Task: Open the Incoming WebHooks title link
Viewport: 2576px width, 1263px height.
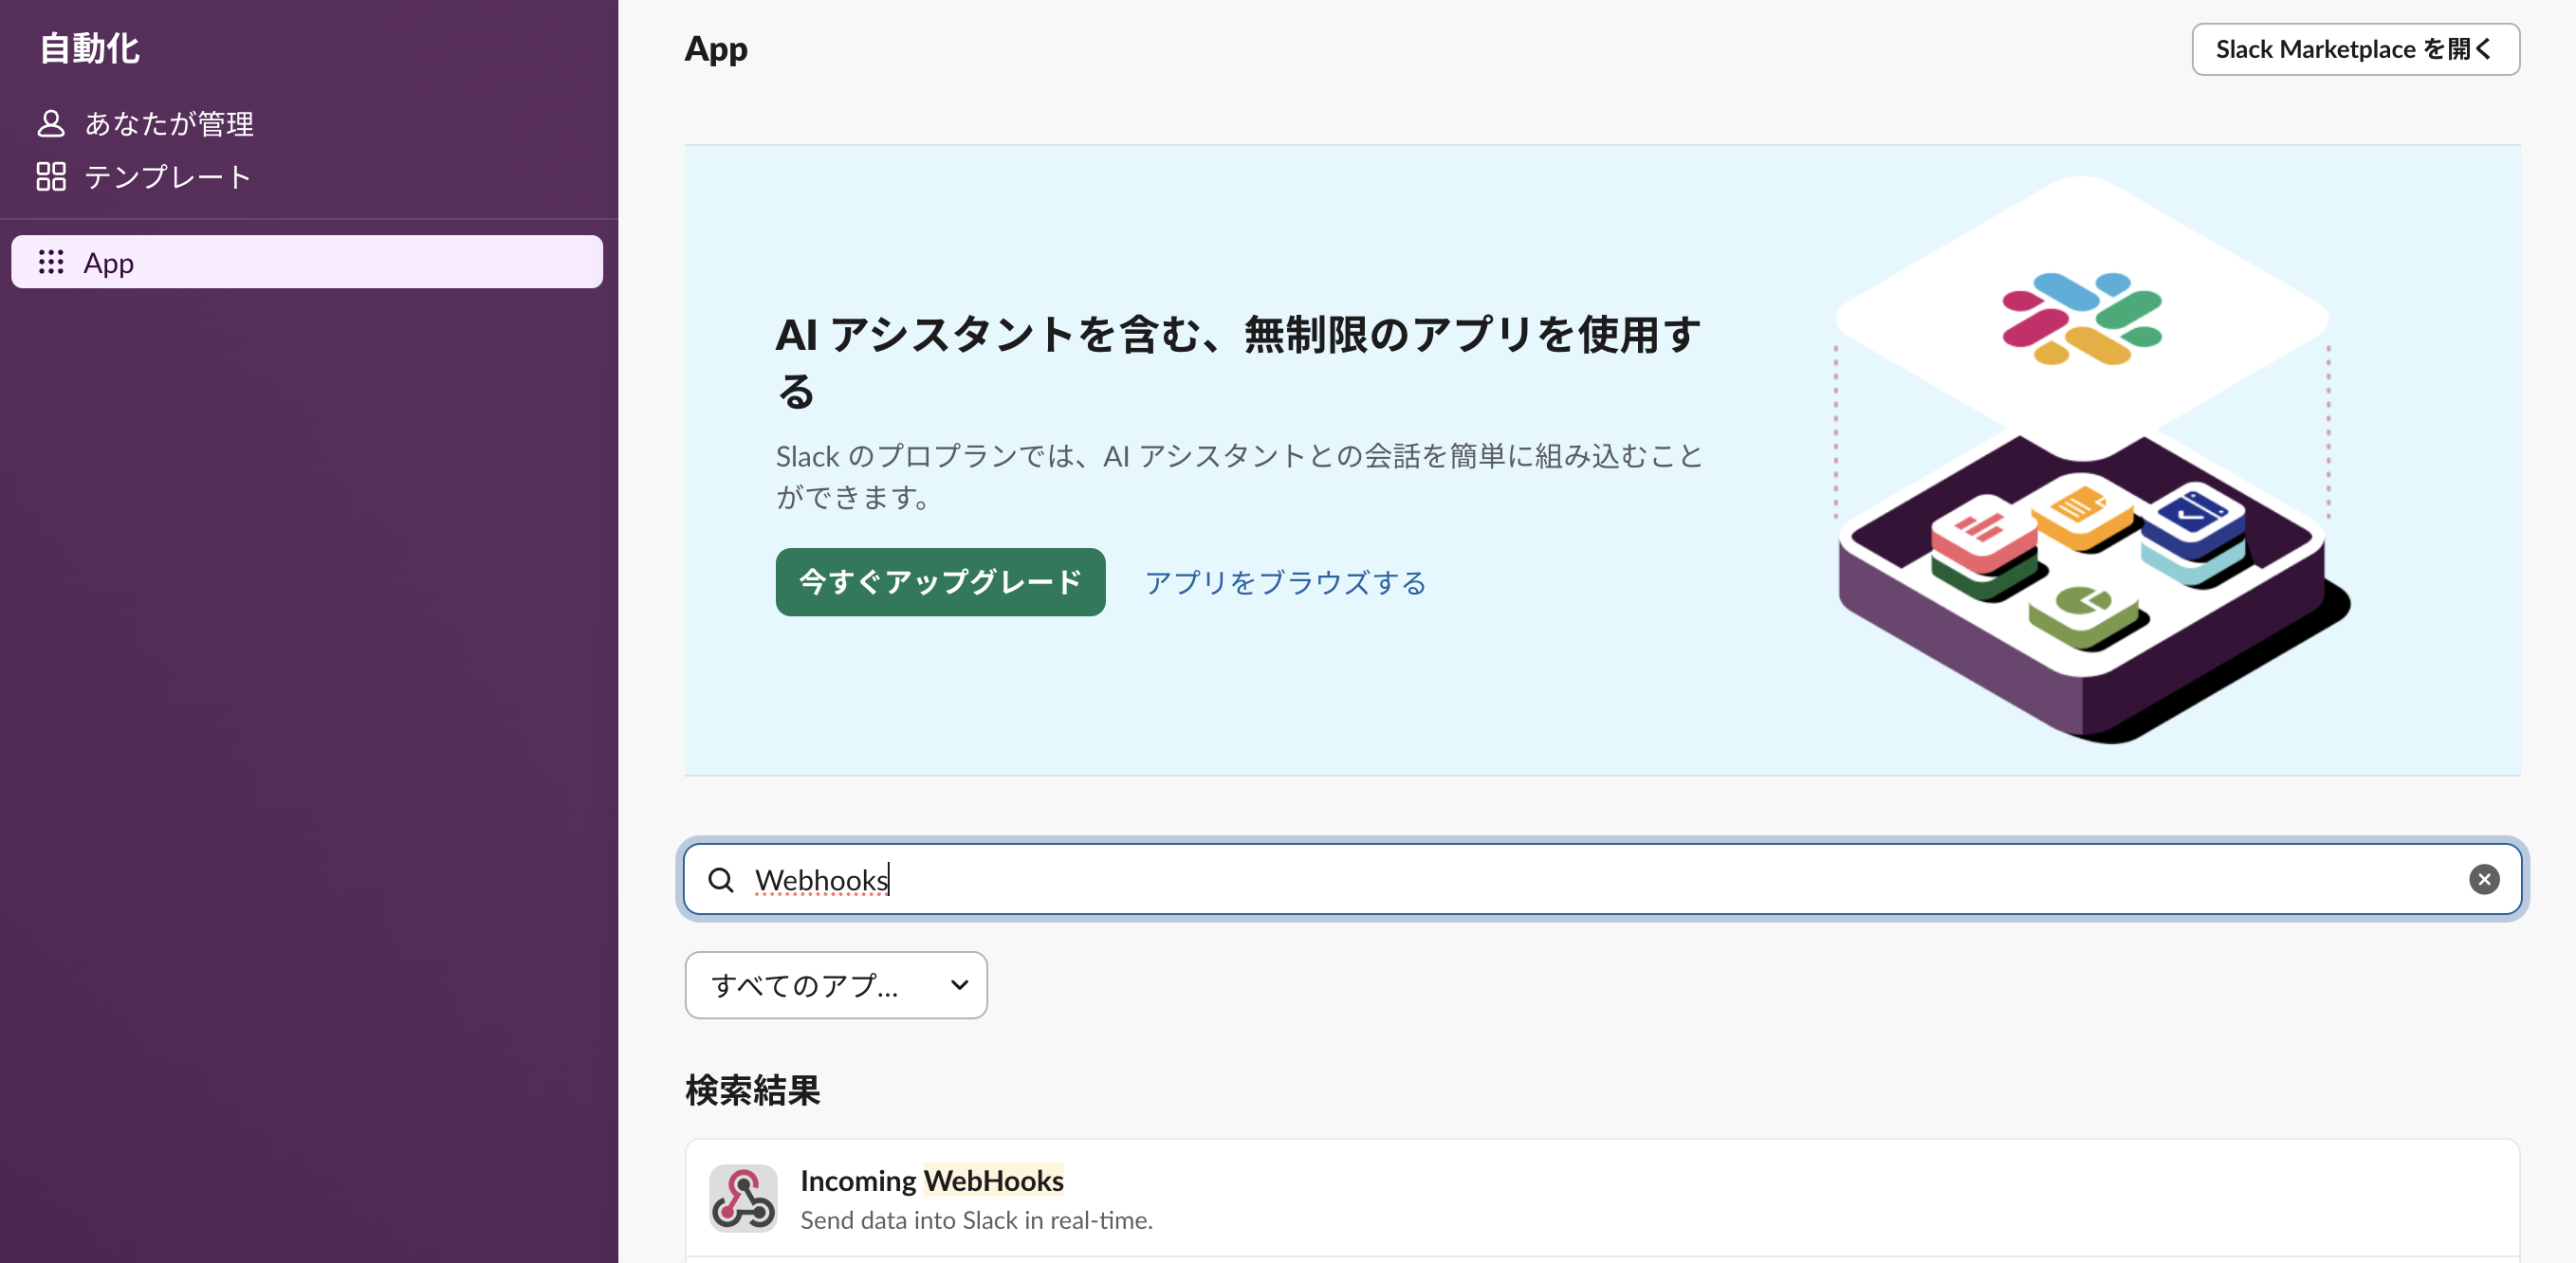Action: [x=932, y=1181]
